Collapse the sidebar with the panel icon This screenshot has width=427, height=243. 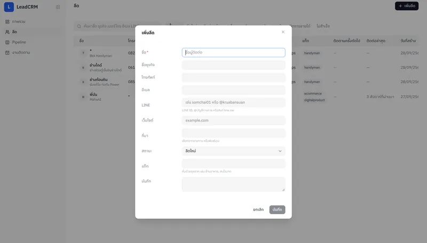point(58,7)
